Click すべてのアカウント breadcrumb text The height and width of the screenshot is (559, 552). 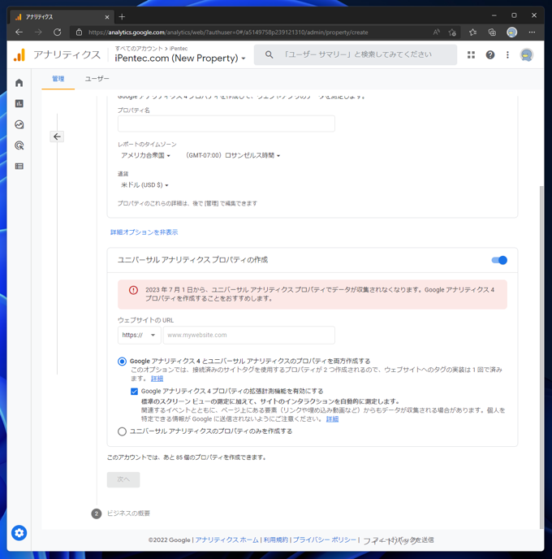pos(139,49)
